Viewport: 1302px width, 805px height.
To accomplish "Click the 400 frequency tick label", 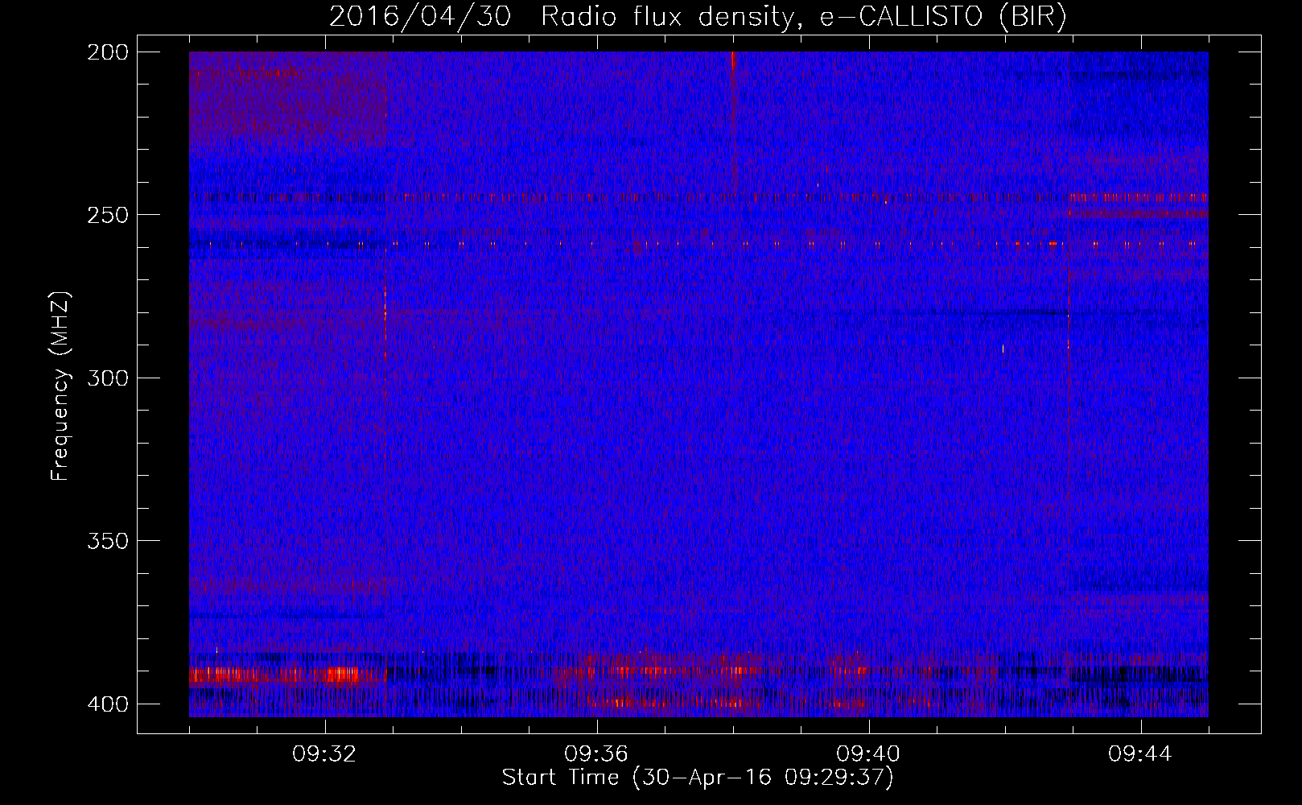I will coord(107,704).
